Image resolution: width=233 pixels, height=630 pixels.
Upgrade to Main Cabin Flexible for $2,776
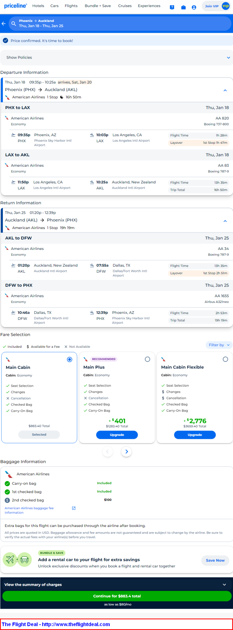point(195,435)
